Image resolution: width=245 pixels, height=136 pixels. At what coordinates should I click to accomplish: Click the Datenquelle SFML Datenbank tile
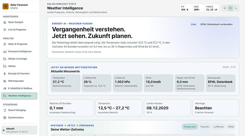pos(220,83)
